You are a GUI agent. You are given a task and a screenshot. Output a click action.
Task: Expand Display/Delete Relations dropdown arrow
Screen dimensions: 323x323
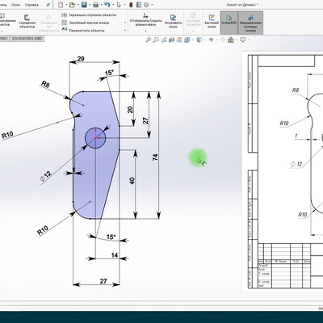145,31
